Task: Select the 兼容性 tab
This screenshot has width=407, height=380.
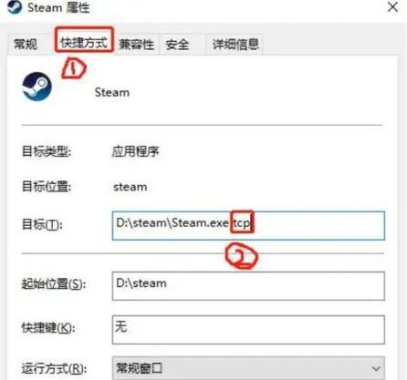Action: point(137,45)
